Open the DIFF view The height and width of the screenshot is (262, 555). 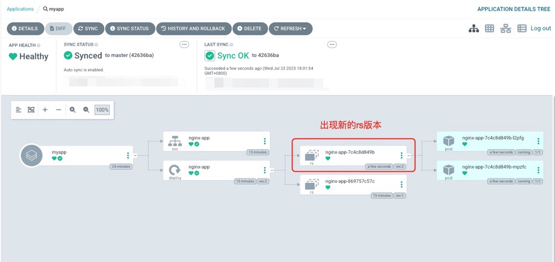click(58, 29)
